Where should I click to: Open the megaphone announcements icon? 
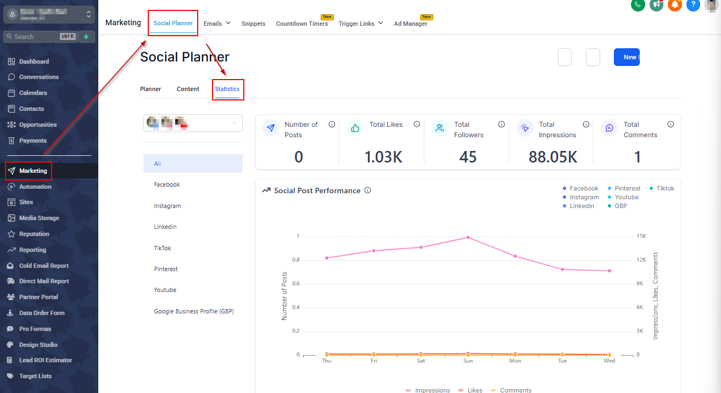pyautogui.click(x=656, y=4)
